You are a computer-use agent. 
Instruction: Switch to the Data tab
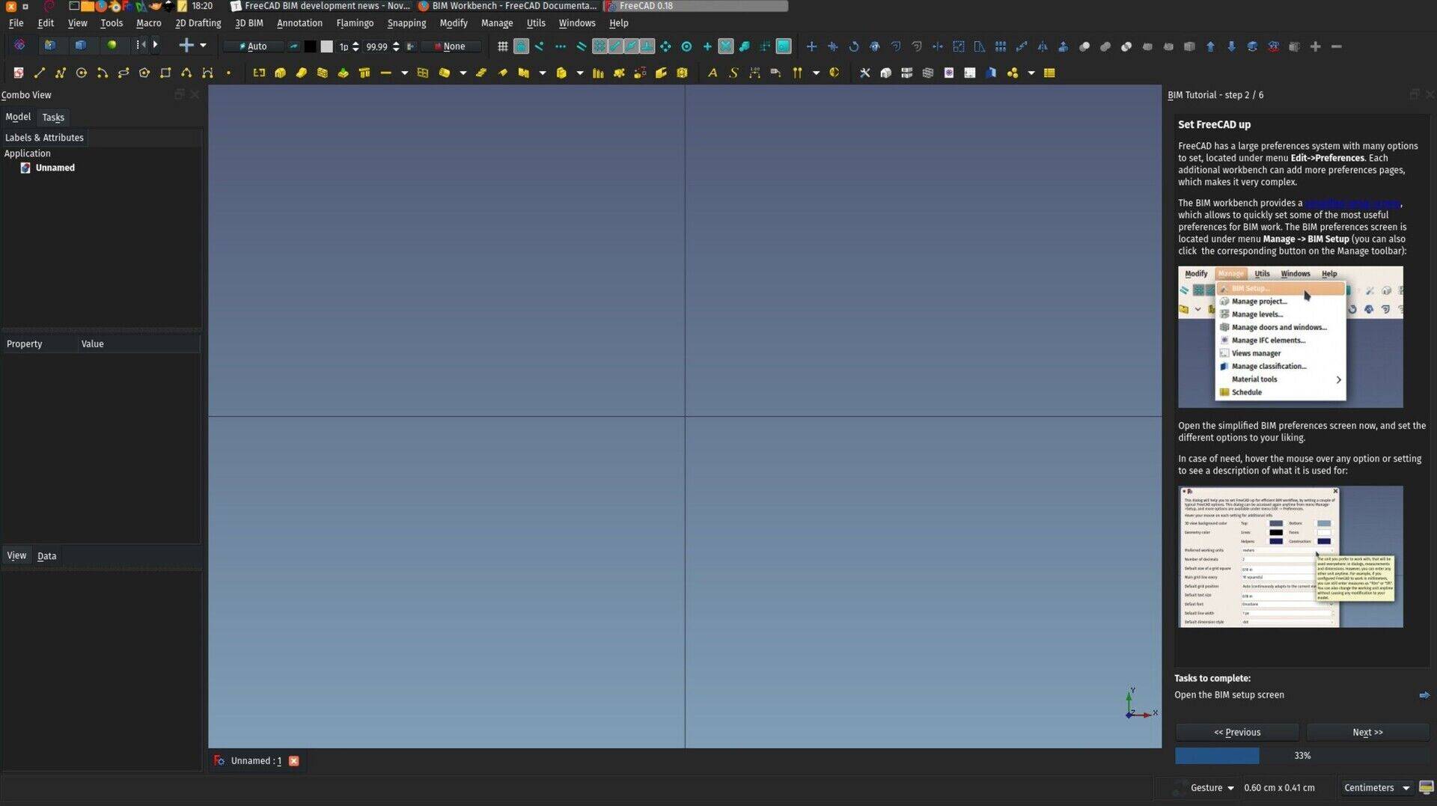point(46,556)
